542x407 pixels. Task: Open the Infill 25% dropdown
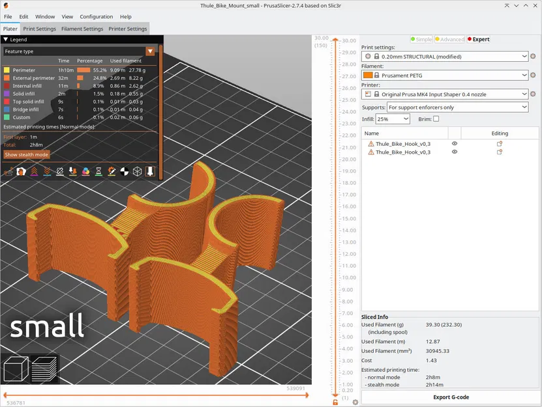393,119
